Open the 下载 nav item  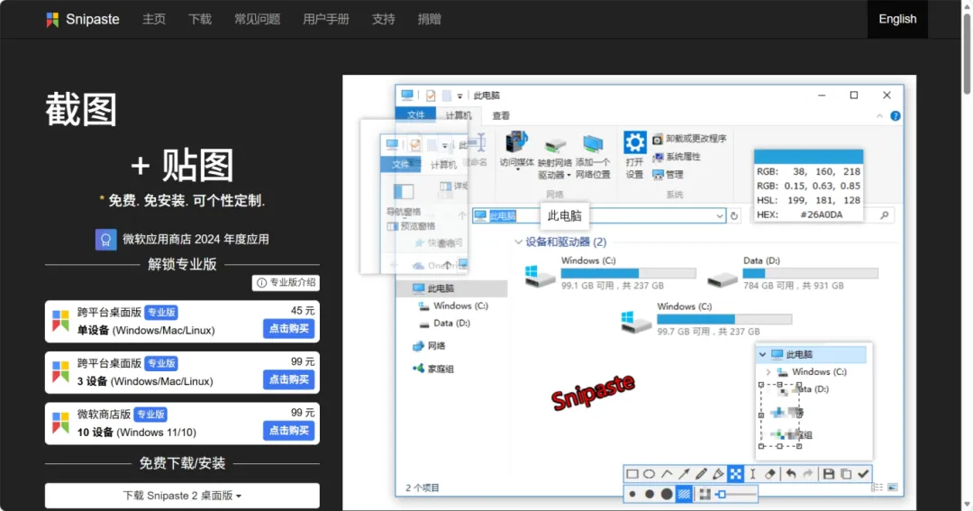pyautogui.click(x=200, y=19)
